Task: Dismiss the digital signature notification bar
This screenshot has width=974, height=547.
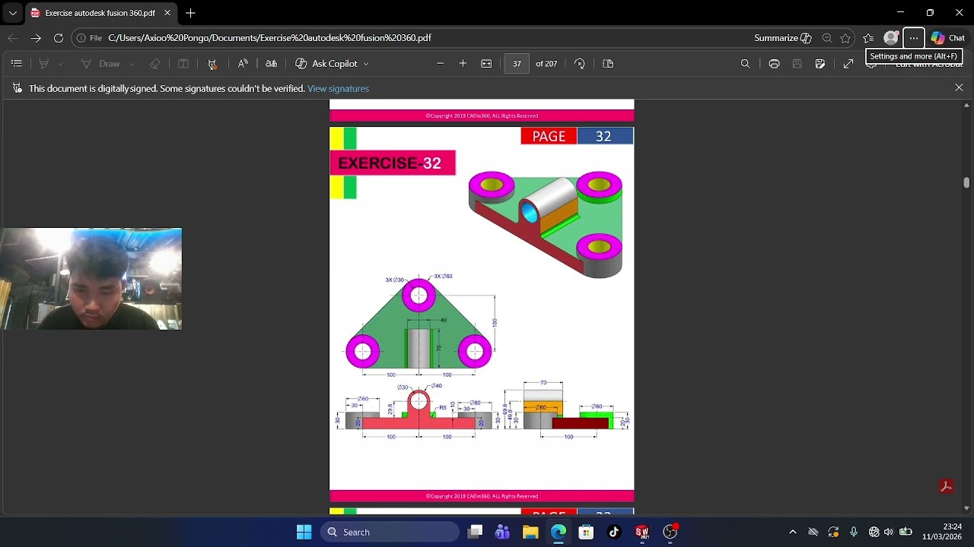Action: pyautogui.click(x=959, y=88)
